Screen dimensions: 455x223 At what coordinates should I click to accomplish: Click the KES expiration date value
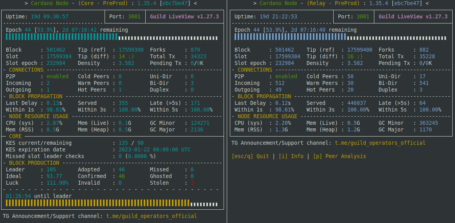(x=155, y=149)
